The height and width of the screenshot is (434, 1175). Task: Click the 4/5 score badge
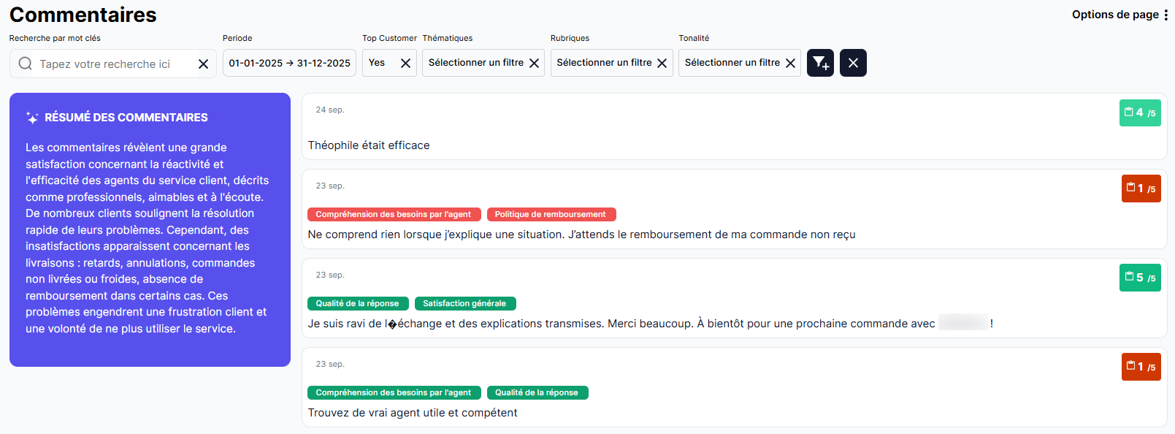coord(1139,113)
